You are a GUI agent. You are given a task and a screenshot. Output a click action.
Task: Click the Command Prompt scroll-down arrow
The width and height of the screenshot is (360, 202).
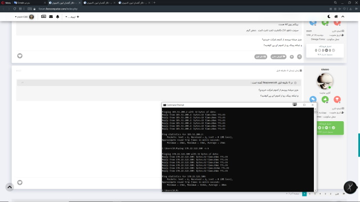(315, 190)
